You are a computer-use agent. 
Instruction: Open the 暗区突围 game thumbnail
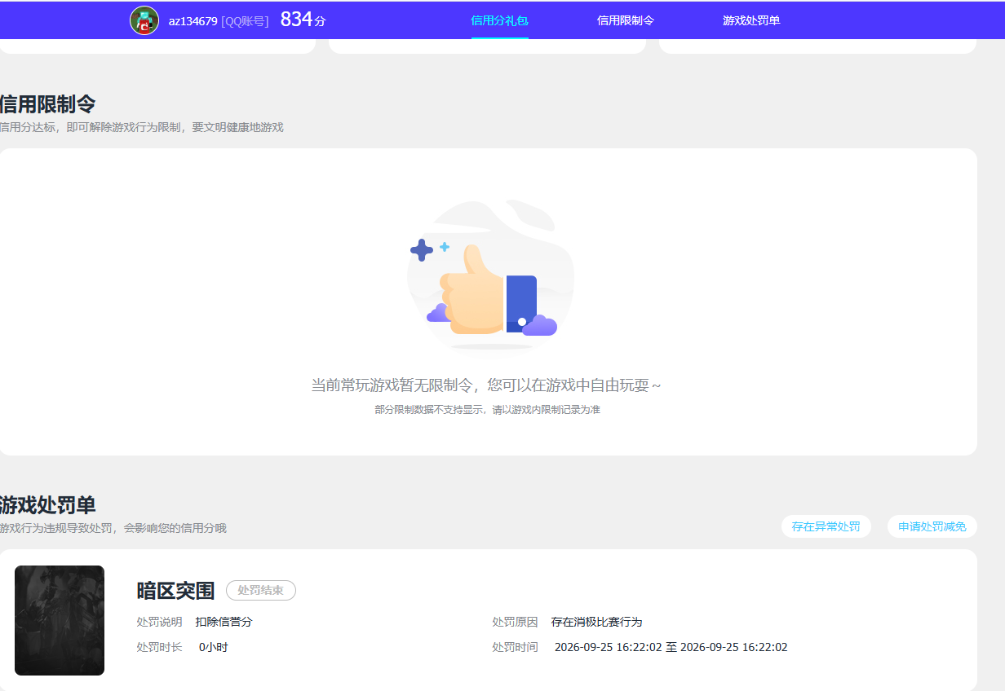[60, 620]
